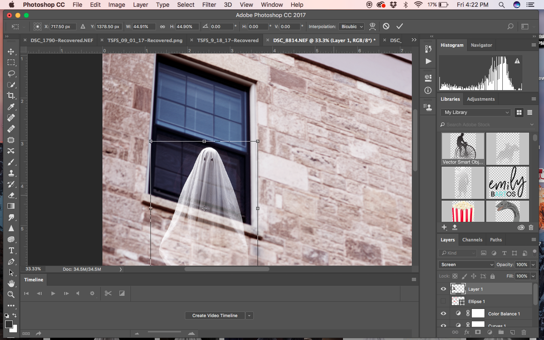Lock all layer attributes padlock
The height and width of the screenshot is (340, 544).
[x=492, y=276]
